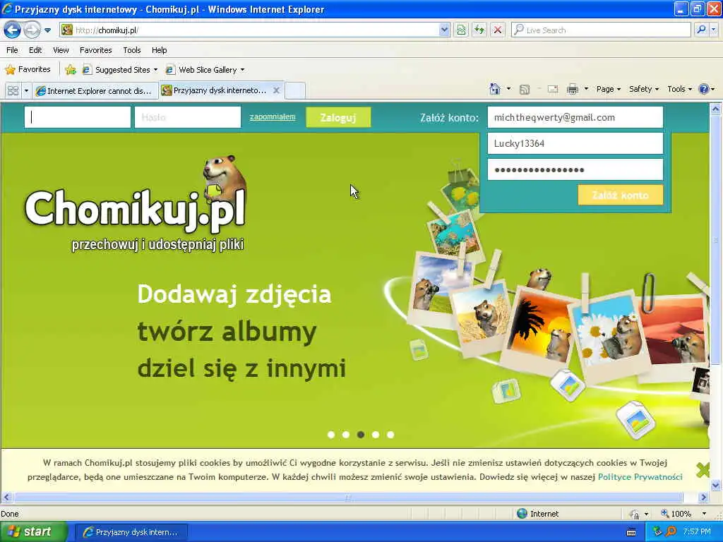Click the Add to Favorites Bar icon
The image size is (723, 542).
coord(71,70)
